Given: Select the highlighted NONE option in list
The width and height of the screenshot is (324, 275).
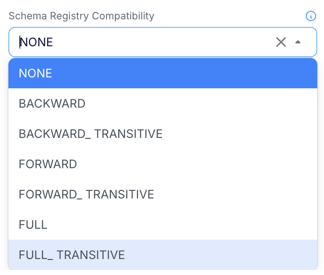Looking at the screenshot, I should click(162, 73).
